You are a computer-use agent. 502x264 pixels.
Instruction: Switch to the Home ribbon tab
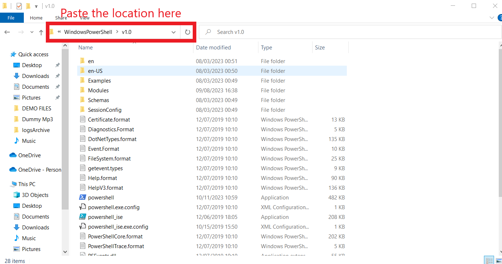coord(36,18)
